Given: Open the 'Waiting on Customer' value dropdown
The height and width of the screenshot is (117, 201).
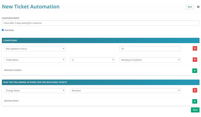Looking at the screenshot, I should click(x=150, y=60).
